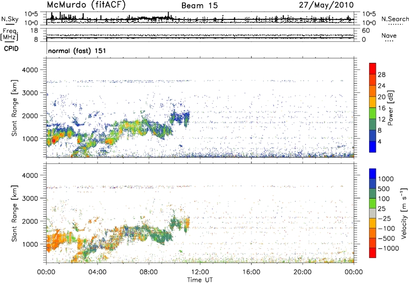Click the "500" velocity colorbar tick label
The image size is (409, 283).
(384, 188)
